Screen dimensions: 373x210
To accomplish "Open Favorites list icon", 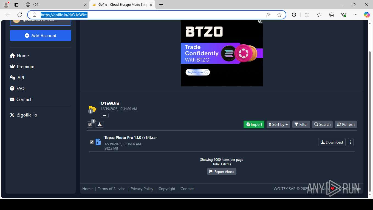I will (x=319, y=15).
